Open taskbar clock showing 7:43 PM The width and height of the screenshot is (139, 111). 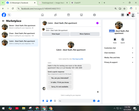pyautogui.click(x=127, y=108)
